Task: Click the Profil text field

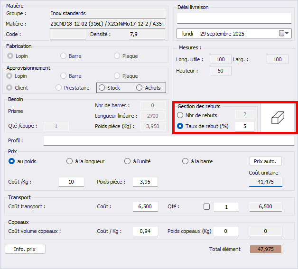Action: point(167,141)
